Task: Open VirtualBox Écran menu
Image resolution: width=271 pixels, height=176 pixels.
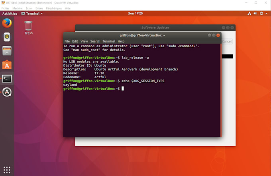Action: tap(29, 8)
